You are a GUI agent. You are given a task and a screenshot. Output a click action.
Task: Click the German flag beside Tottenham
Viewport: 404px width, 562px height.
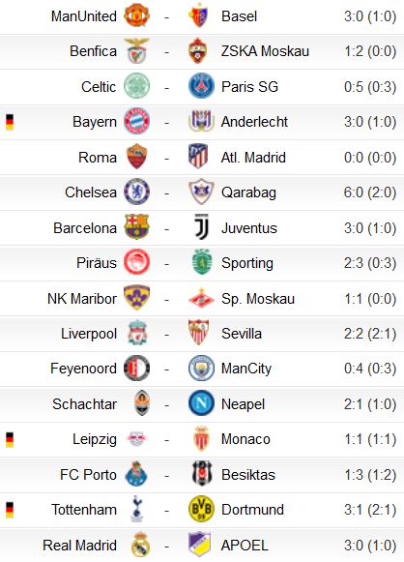tap(10, 510)
